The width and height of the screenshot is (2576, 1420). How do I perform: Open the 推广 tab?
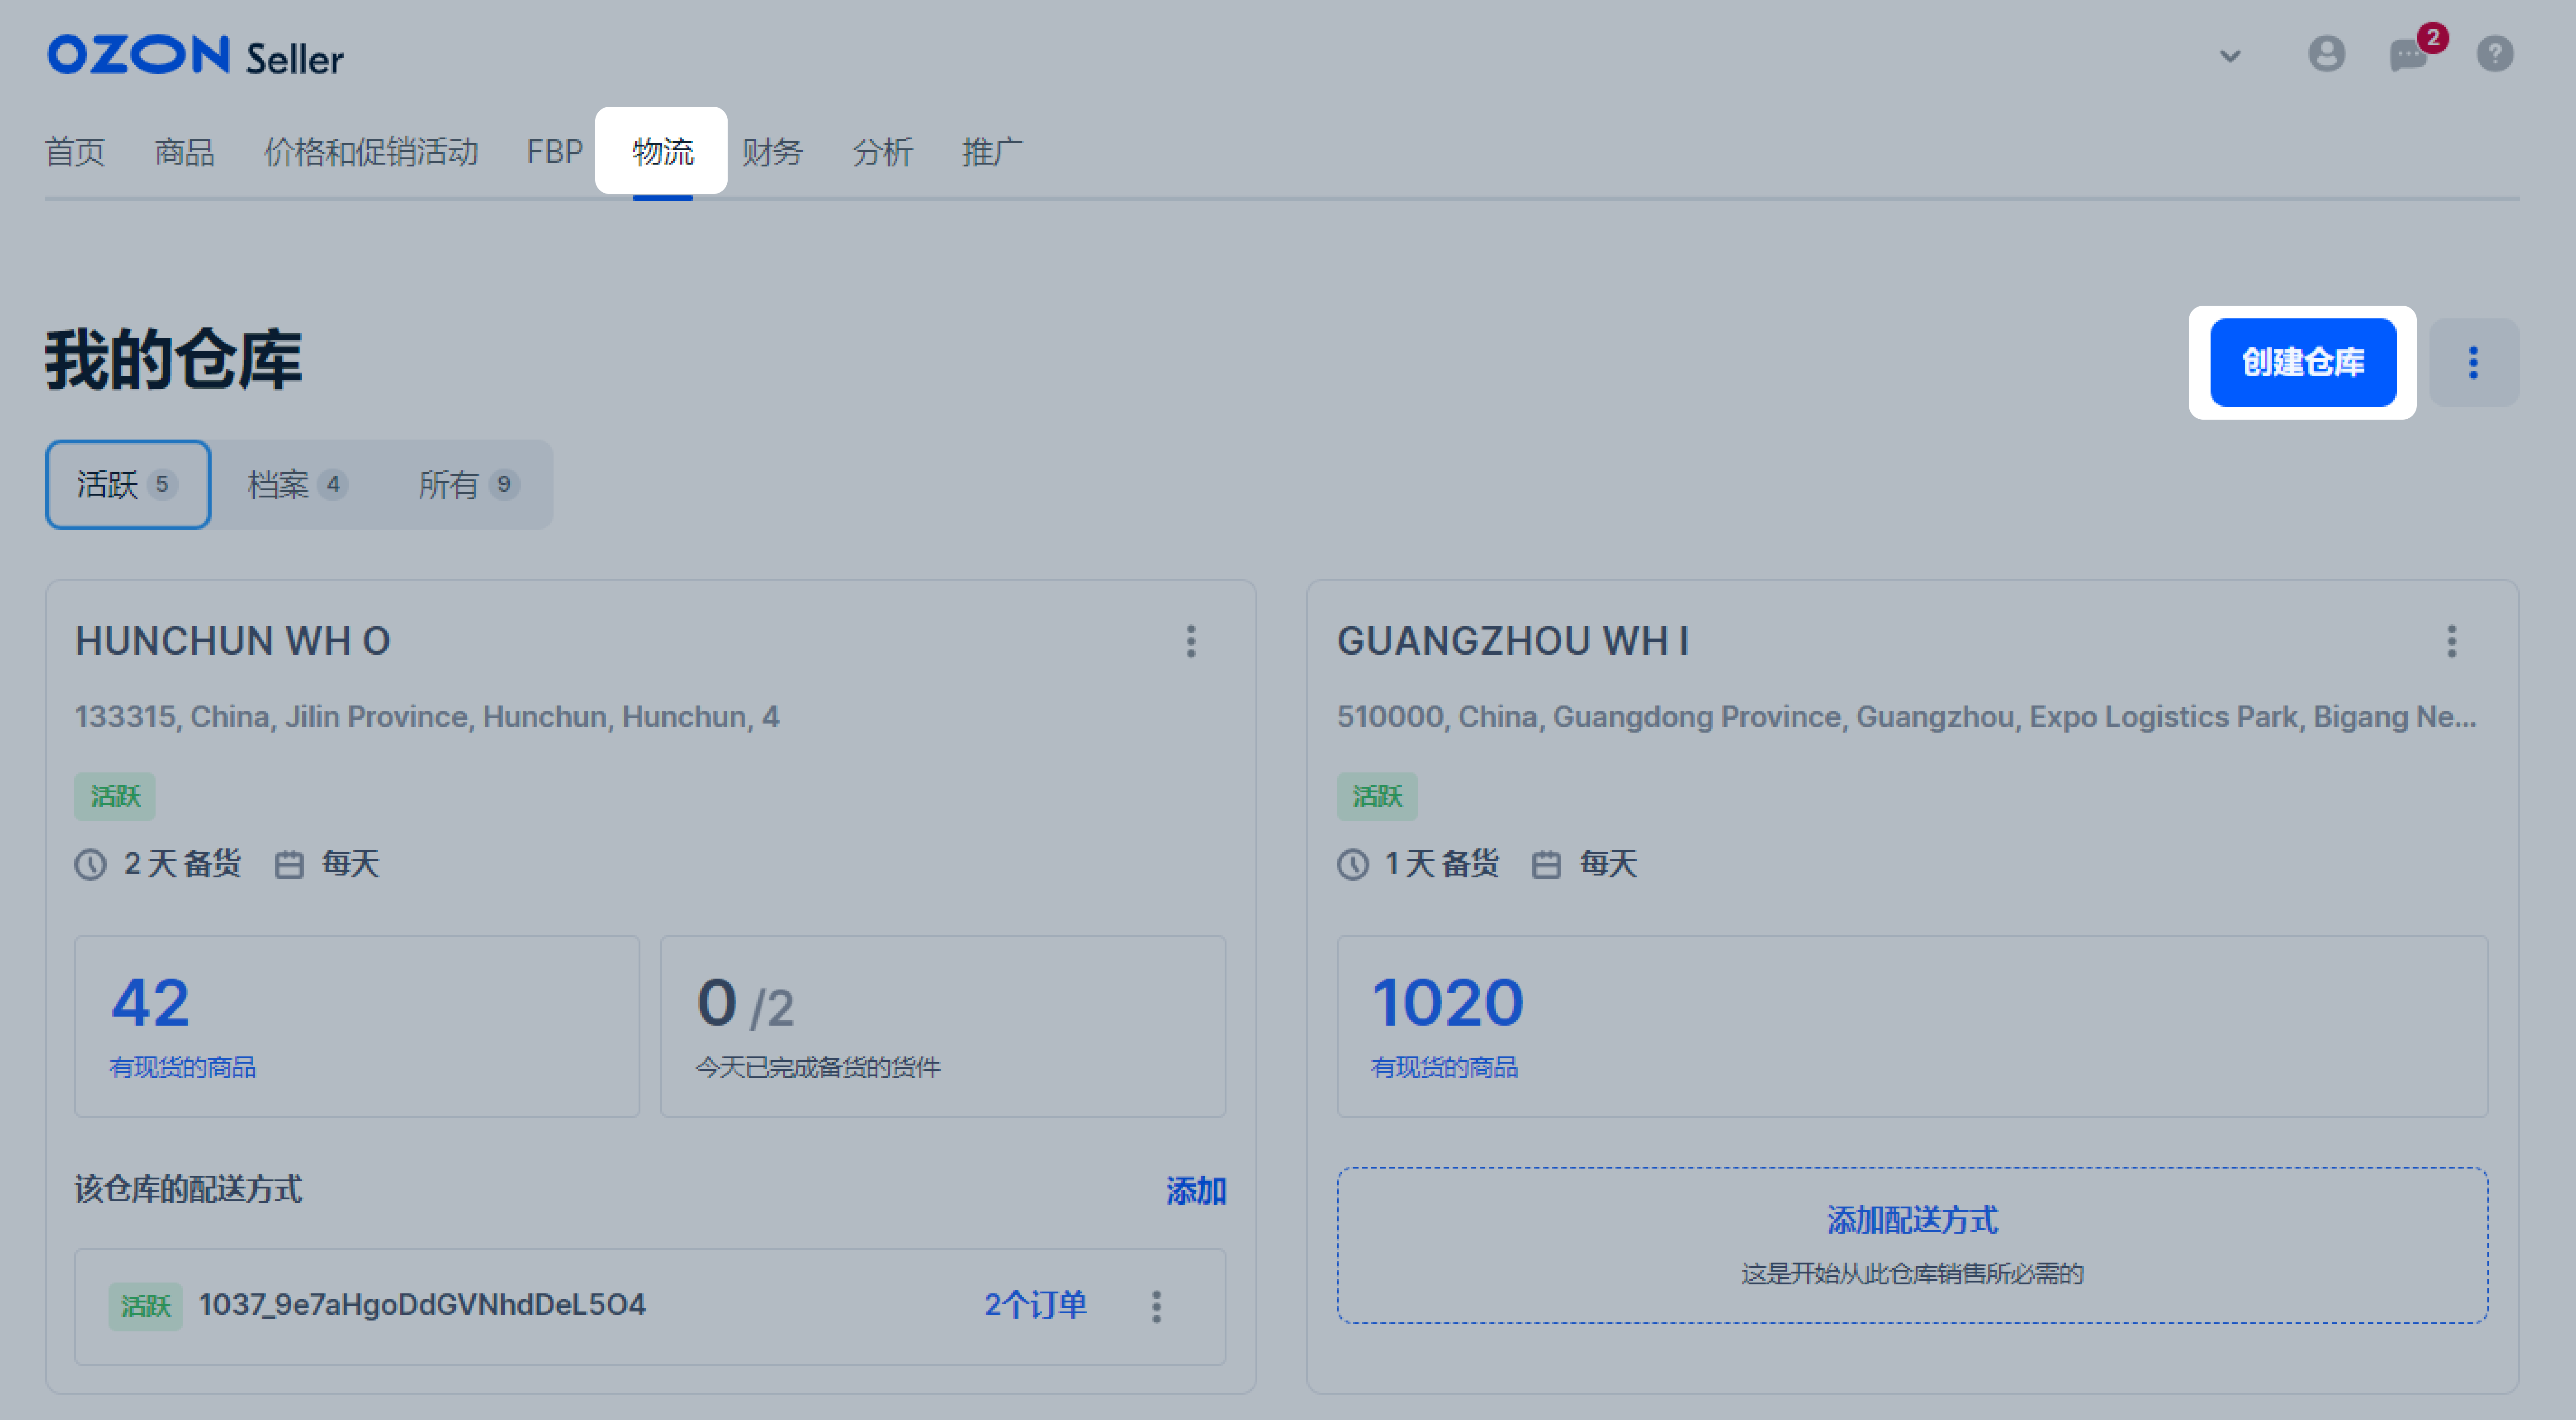[992, 152]
